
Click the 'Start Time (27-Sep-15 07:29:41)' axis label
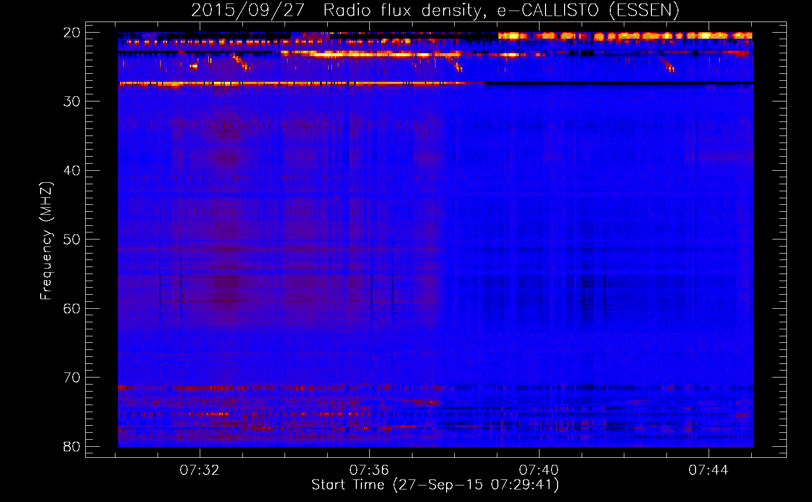pos(435,485)
